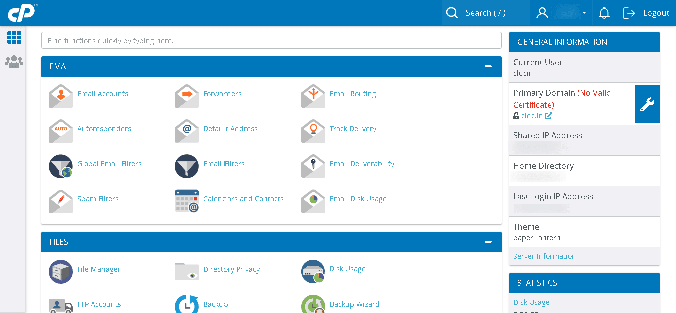Open the File Manager link
This screenshot has width=676, height=313.
(x=99, y=269)
